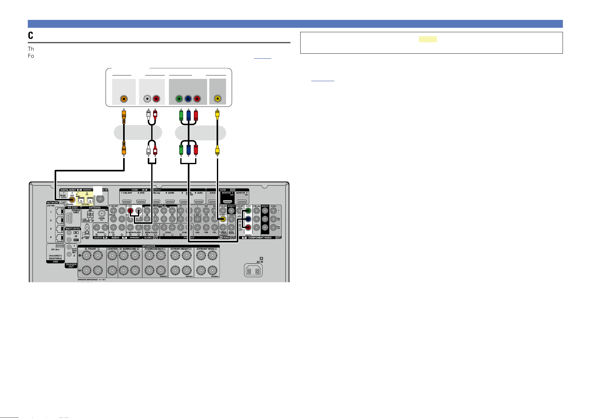Click the HDMI OUT MONITOR 2 ARC port
The width and height of the screenshot is (591, 418).
(242, 201)
